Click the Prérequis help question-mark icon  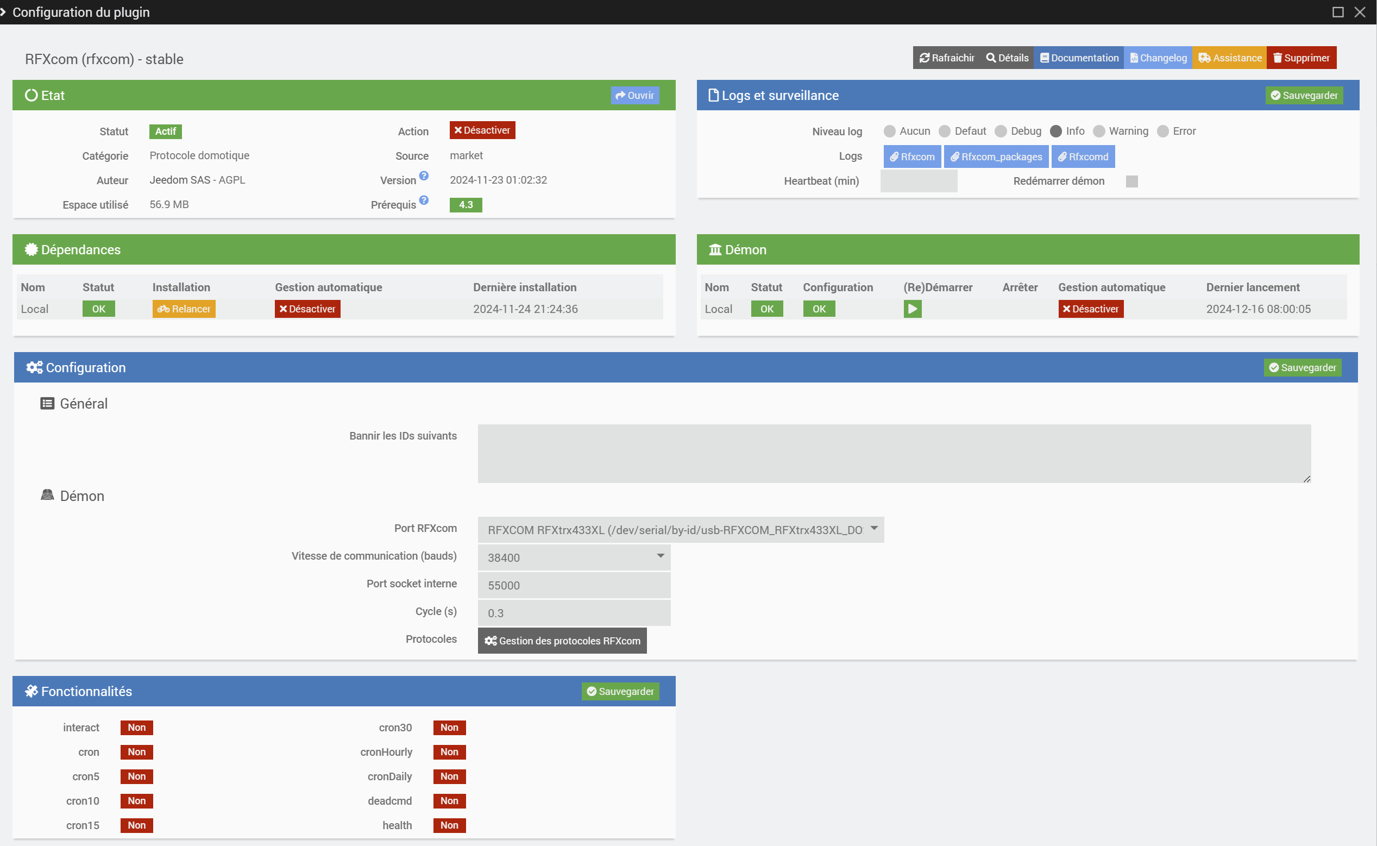tap(424, 200)
